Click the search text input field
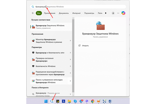 [78, 7]
